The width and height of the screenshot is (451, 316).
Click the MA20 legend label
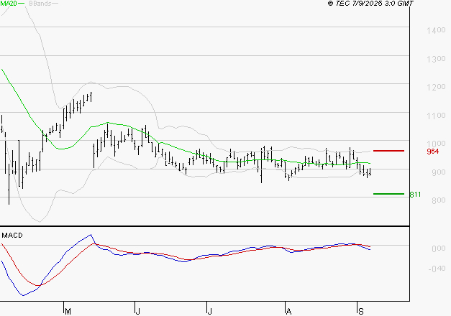(9, 4)
